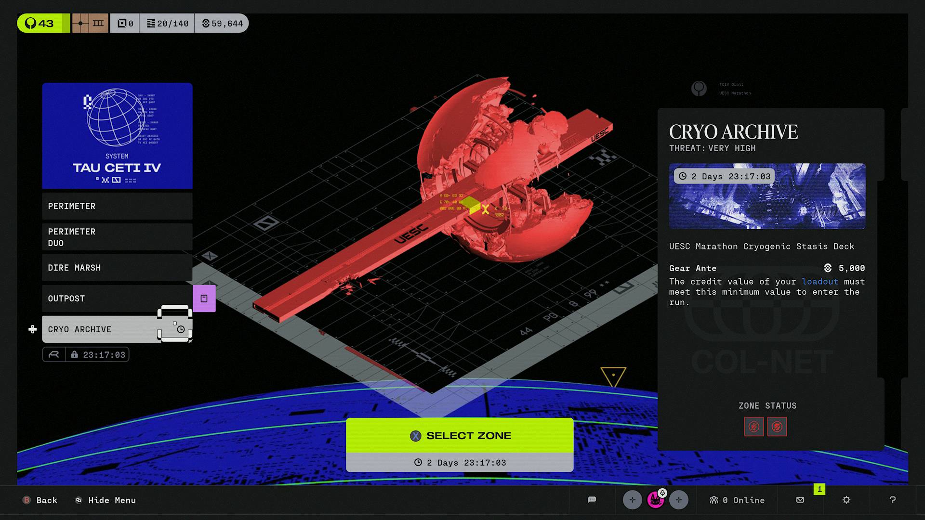Open the skill grid icon in top bar
The height and width of the screenshot is (520, 925).
pos(90,23)
